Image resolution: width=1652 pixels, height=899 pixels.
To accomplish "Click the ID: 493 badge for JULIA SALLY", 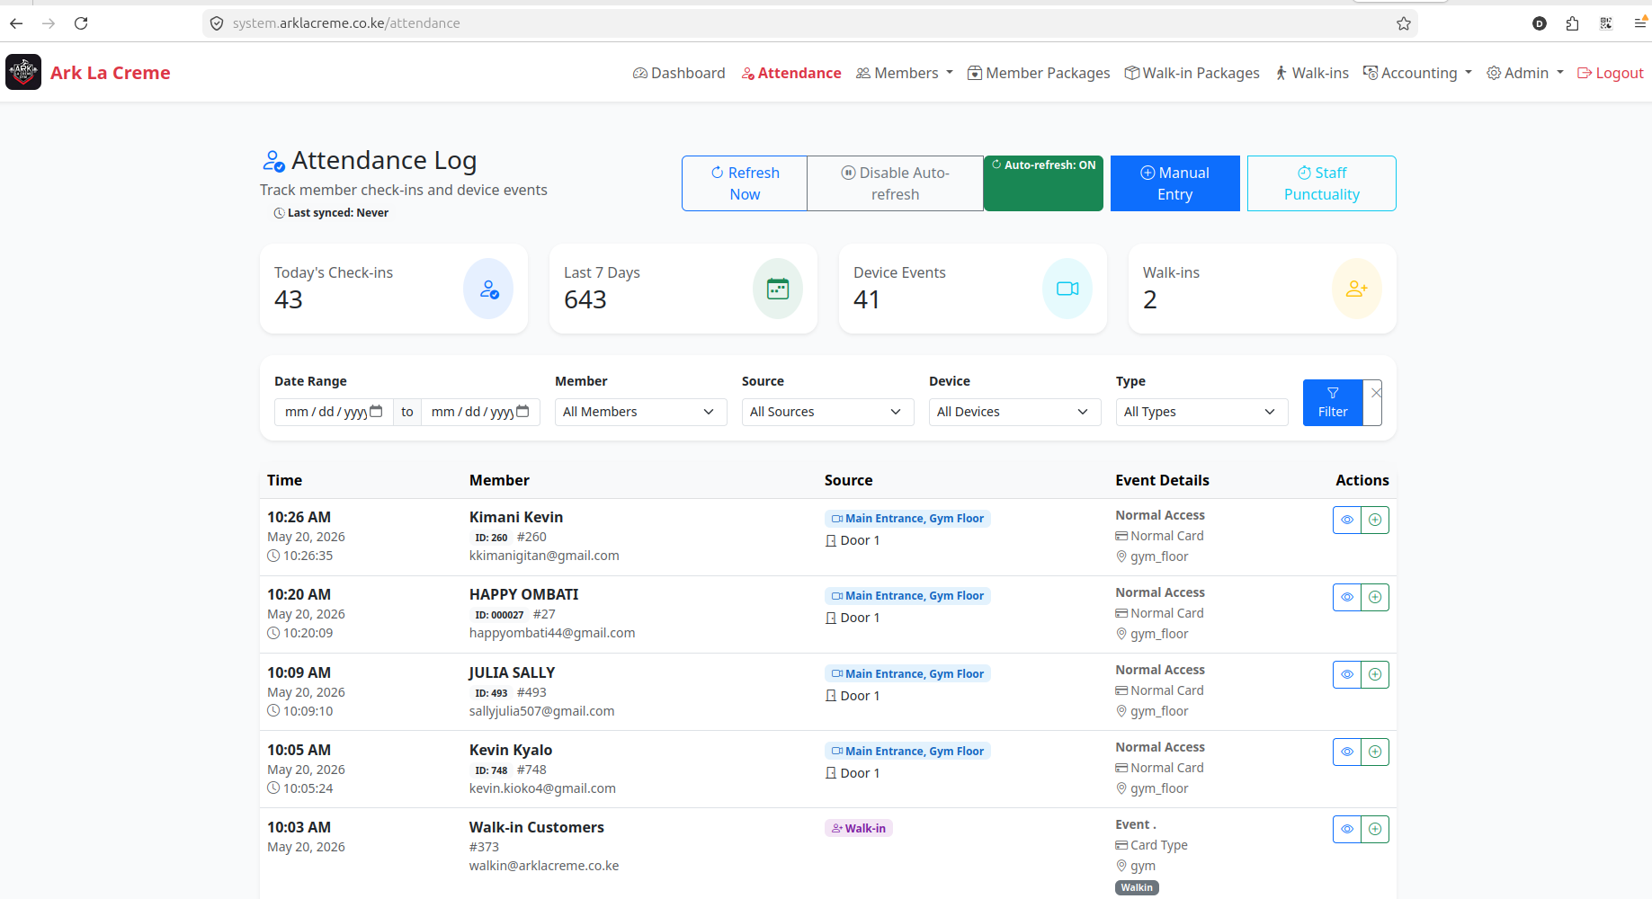I will click(x=491, y=693).
